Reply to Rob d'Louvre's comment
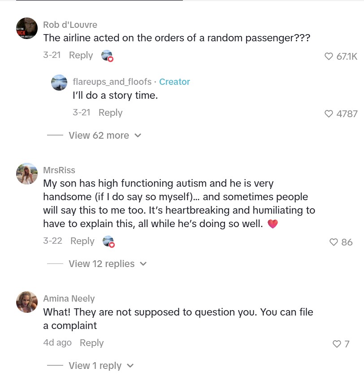 pyautogui.click(x=81, y=55)
